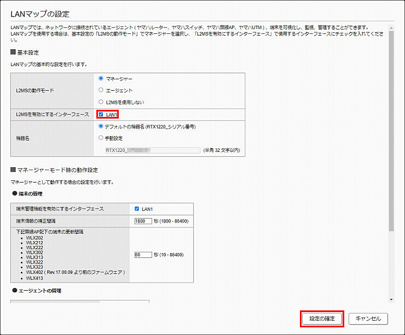Image resolution: width=405 pixels, height=335 pixels.
Task: Click the 基本設定 section heading
Action: [x=28, y=52]
